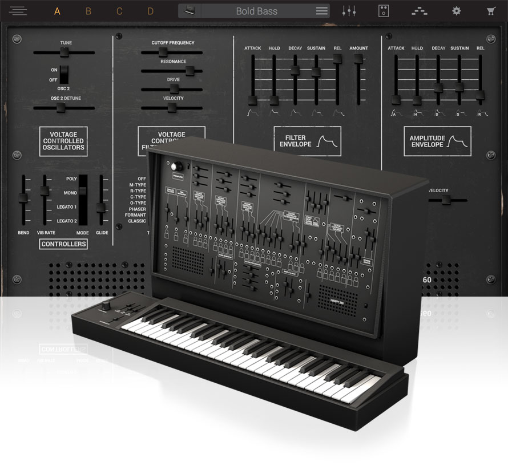Click the speaker effects panel icon
The height and width of the screenshot is (466, 508).
[384, 11]
